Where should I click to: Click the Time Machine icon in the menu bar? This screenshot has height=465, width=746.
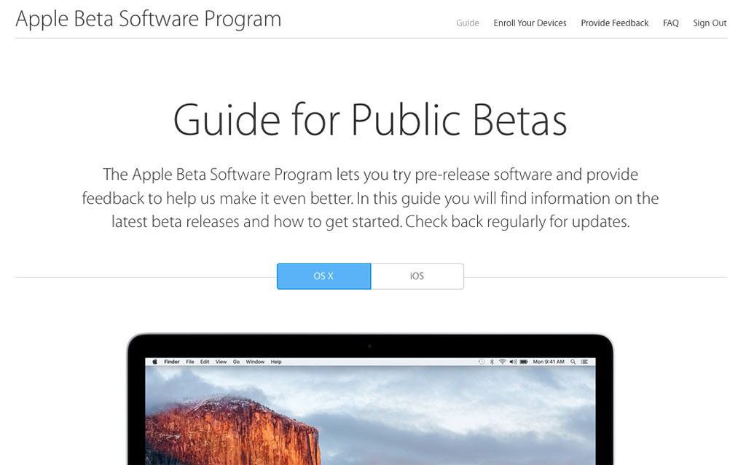pos(482,362)
